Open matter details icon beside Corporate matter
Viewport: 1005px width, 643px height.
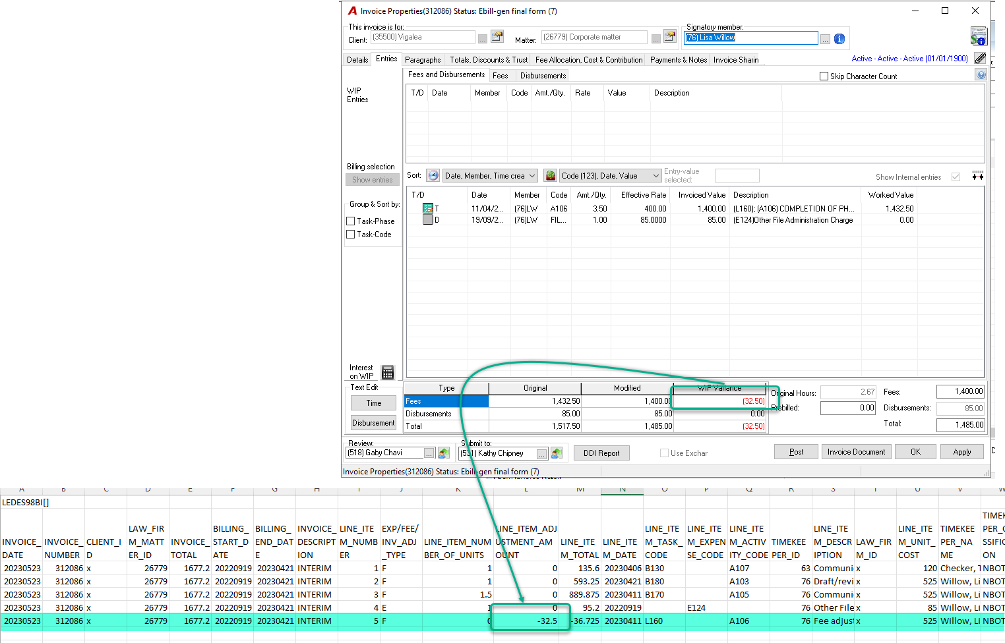click(x=670, y=37)
